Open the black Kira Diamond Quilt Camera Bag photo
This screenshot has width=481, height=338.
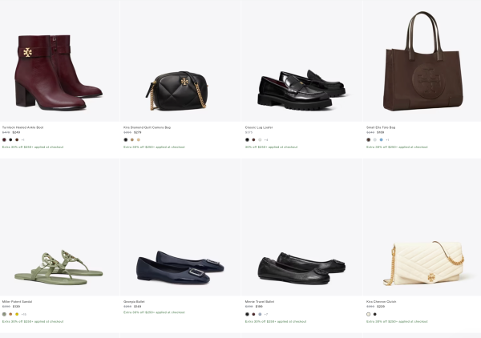tap(180, 61)
